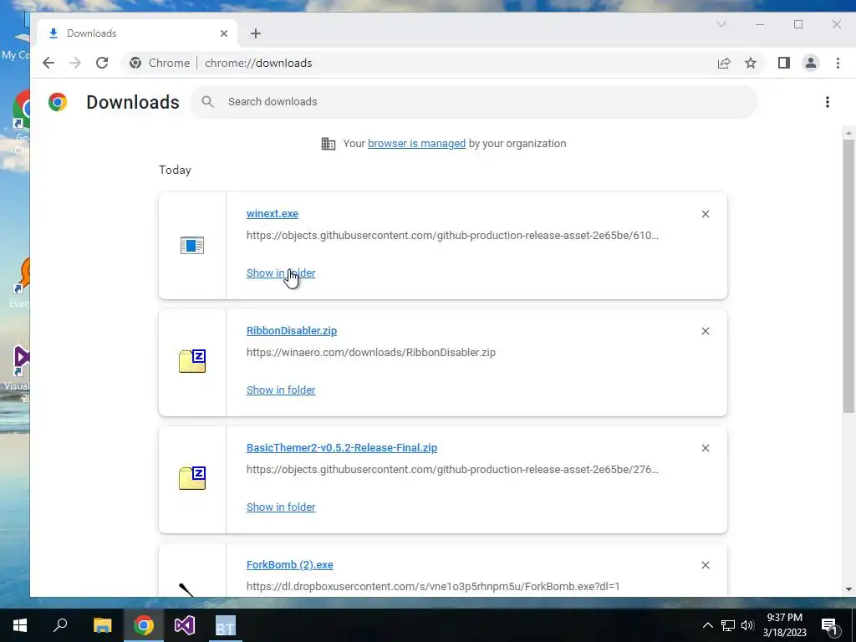Open the profile avatar button
856x642 pixels.
(811, 63)
